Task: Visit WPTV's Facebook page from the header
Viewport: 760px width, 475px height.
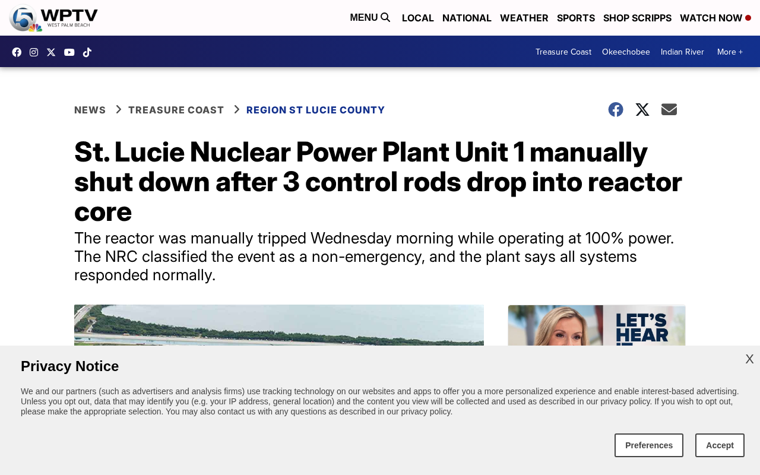Action: point(17,52)
